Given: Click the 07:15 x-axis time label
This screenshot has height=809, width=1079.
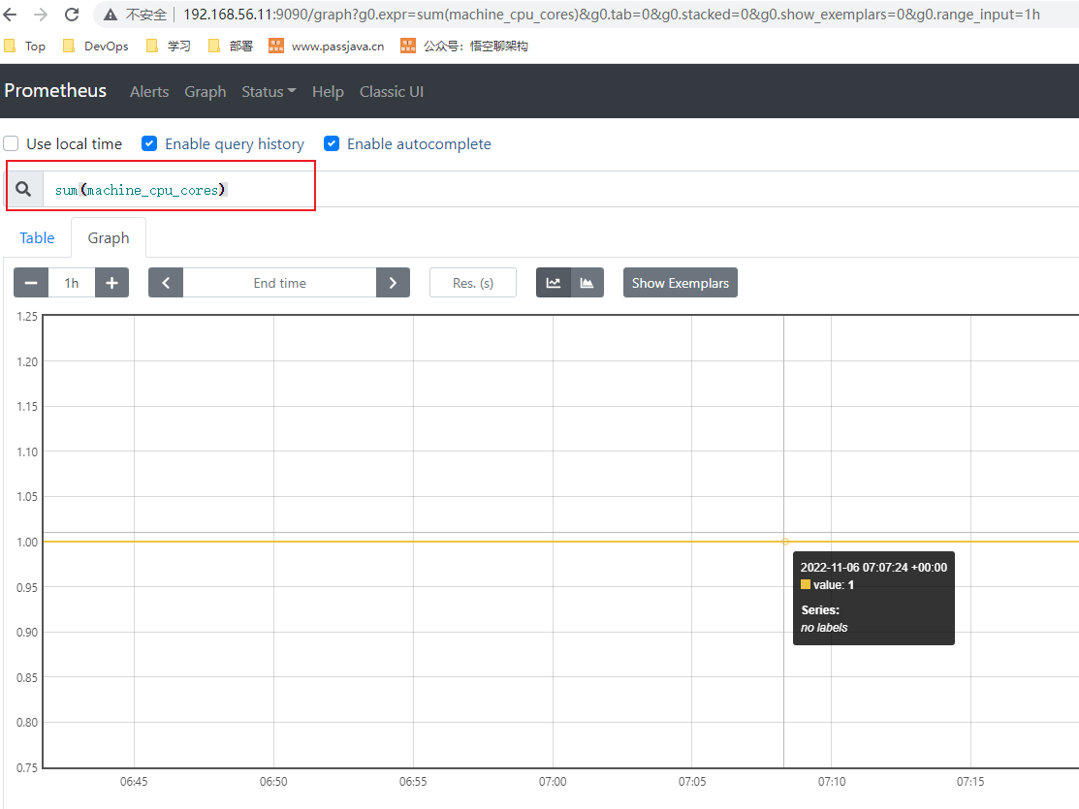Looking at the screenshot, I should (970, 782).
